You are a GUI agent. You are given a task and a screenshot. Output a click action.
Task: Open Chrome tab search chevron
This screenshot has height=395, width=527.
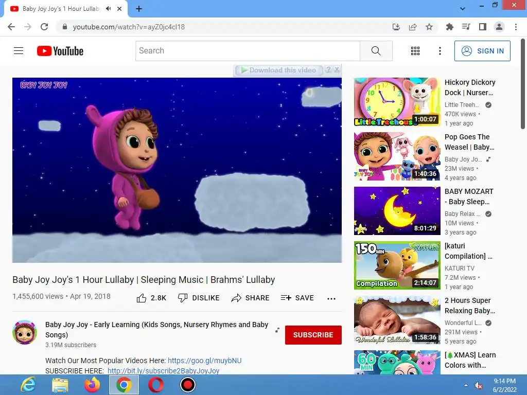(x=463, y=9)
